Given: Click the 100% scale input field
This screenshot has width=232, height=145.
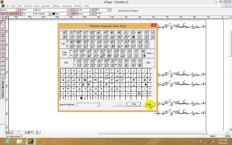Looking at the screenshot, I should click(101, 14).
